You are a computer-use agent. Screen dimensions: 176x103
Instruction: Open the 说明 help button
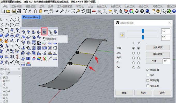coord(162,93)
